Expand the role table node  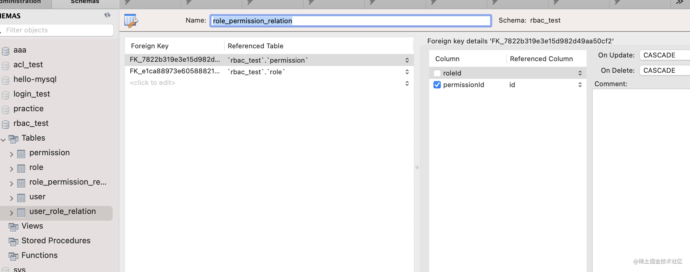11,169
